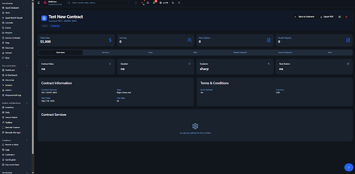Click the customer name 'sharp'
This screenshot has height=174, width=355.
(x=204, y=69)
